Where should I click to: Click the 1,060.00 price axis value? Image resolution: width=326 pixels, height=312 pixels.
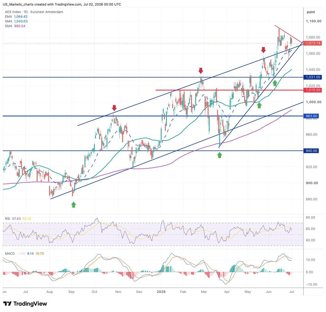[x=313, y=53]
